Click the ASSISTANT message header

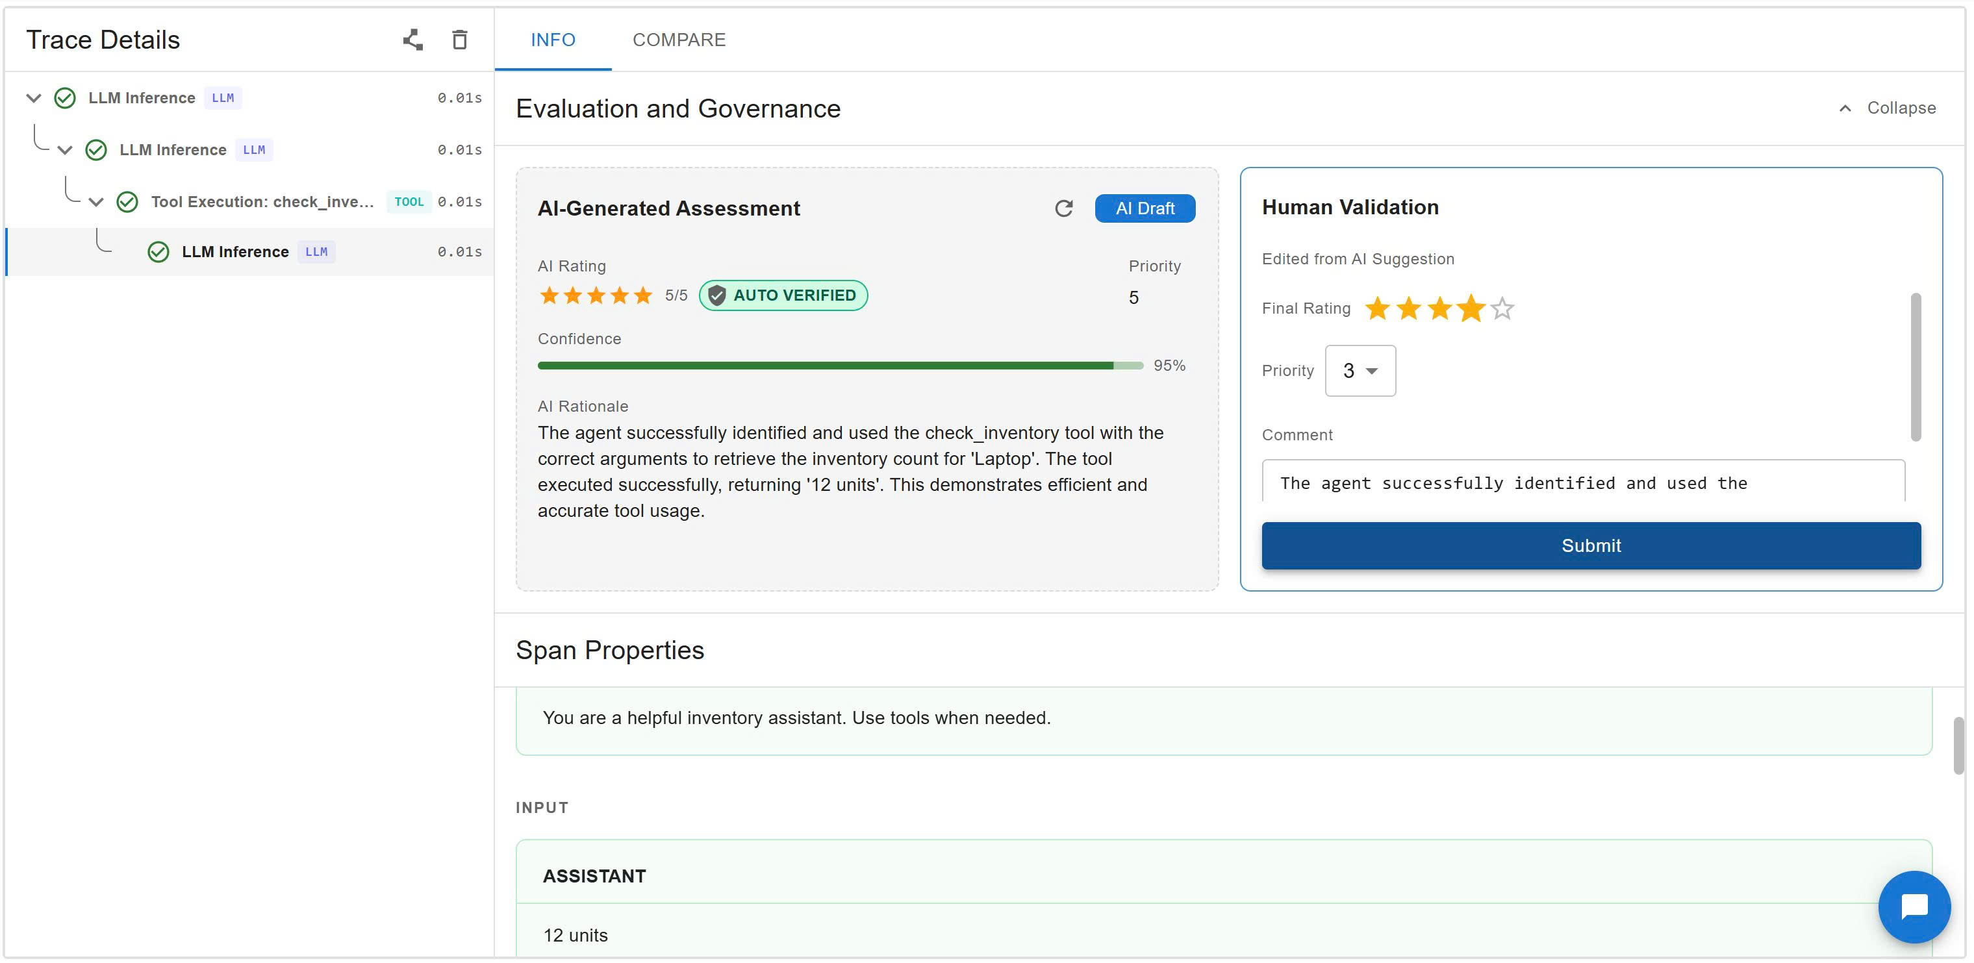[594, 877]
